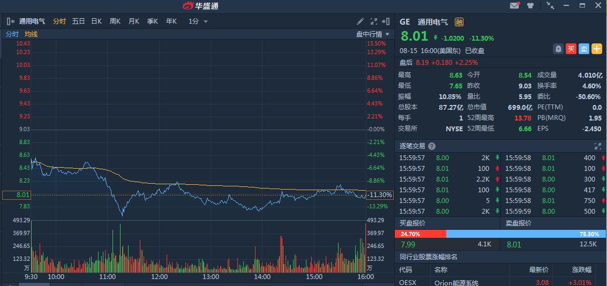Collapse the right quote panel icon

coord(386,21)
